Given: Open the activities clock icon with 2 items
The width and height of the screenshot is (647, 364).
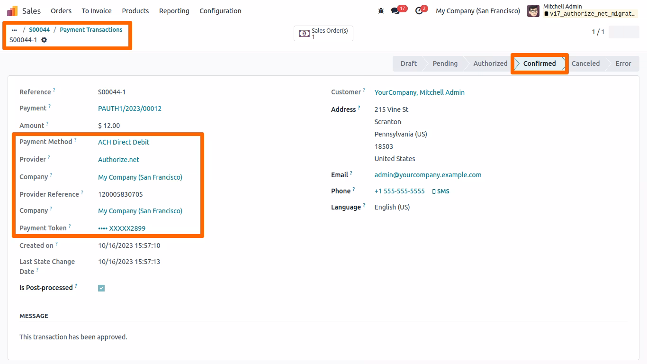Looking at the screenshot, I should 419,11.
